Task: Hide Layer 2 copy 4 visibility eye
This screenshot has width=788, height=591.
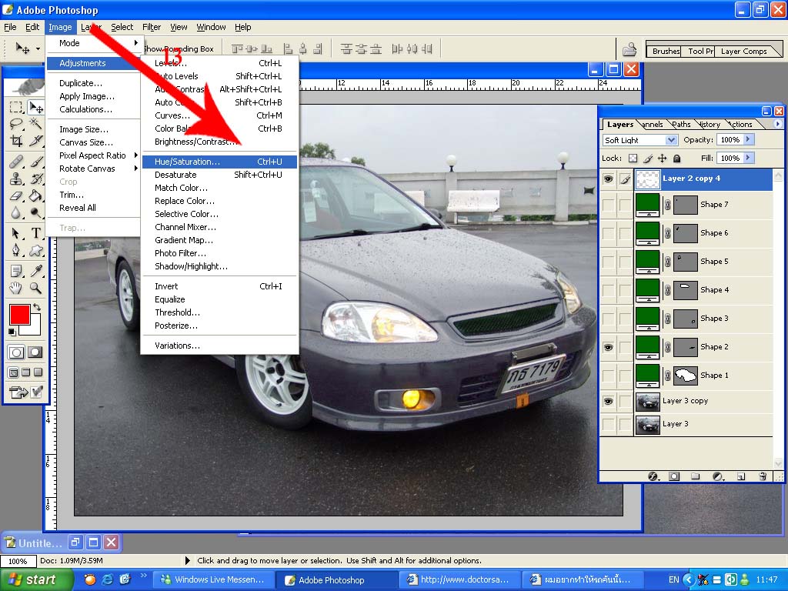Action: (608, 179)
